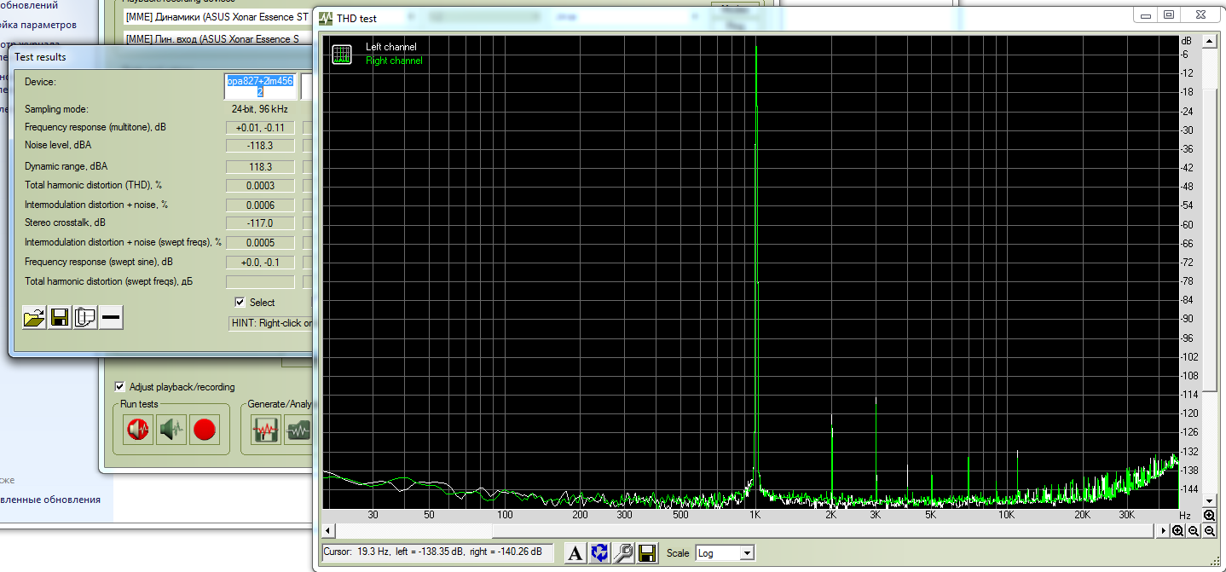The image size is (1226, 572).
Task: Click 'Right channel' legend label
Action: click(394, 61)
